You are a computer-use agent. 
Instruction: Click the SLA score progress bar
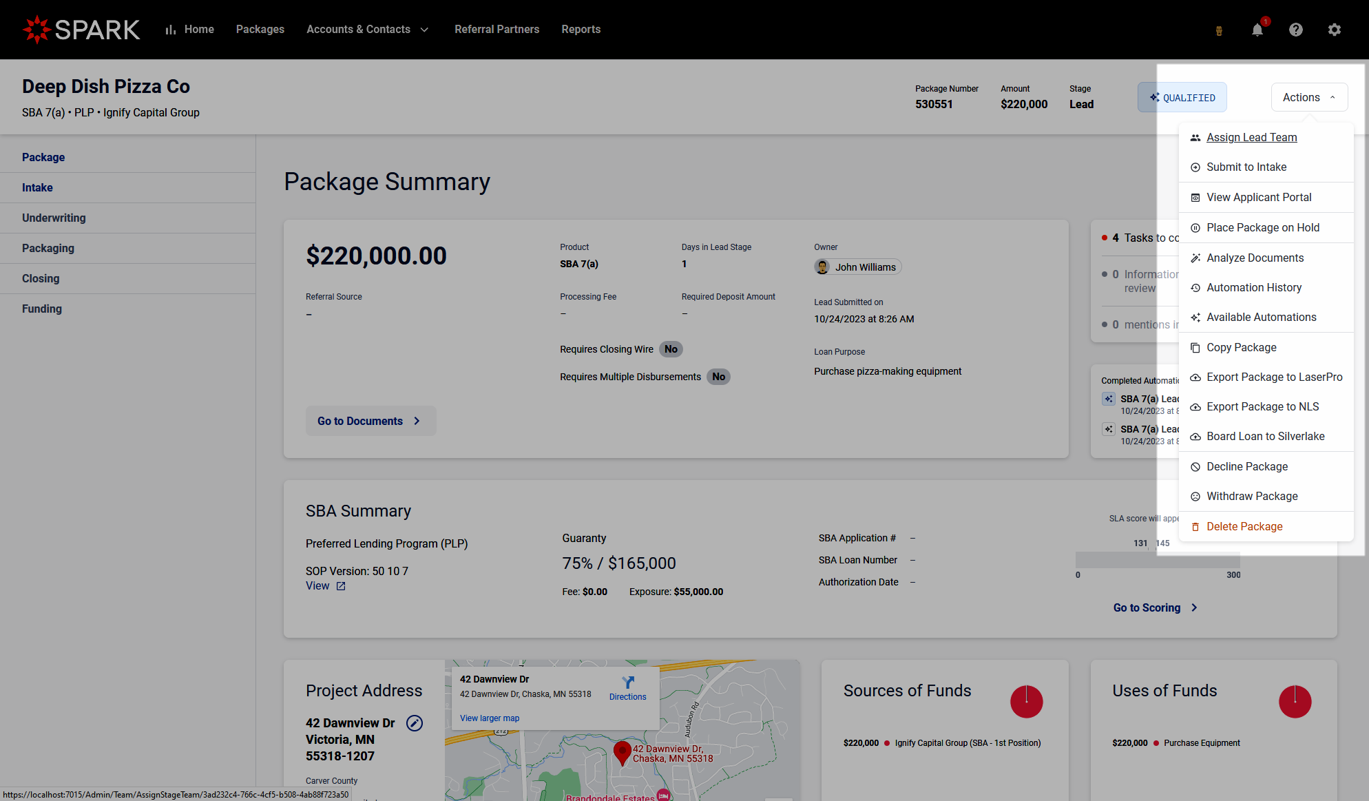coord(1158,559)
